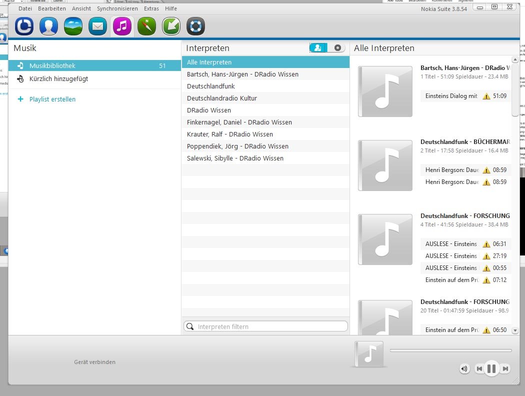The image size is (525, 396).
Task: Click Playlist erstellen link
Action: 52,99
